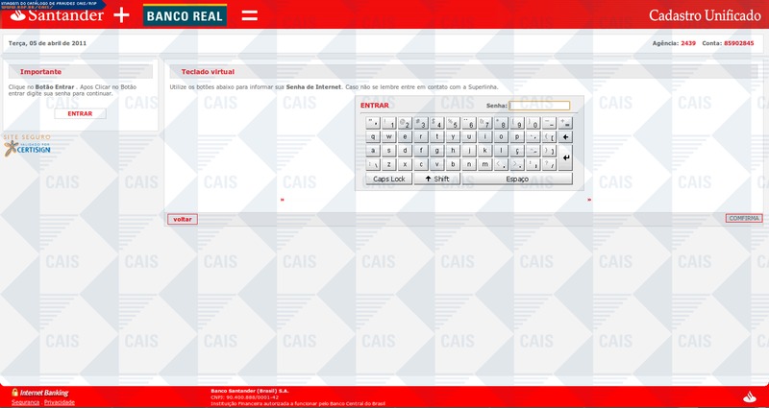Click the voltar button
Screen dimensions: 769x408
tap(183, 219)
